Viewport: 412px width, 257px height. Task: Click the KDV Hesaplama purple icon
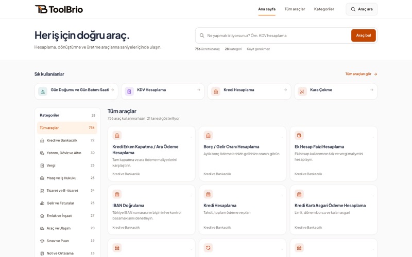coord(129,91)
